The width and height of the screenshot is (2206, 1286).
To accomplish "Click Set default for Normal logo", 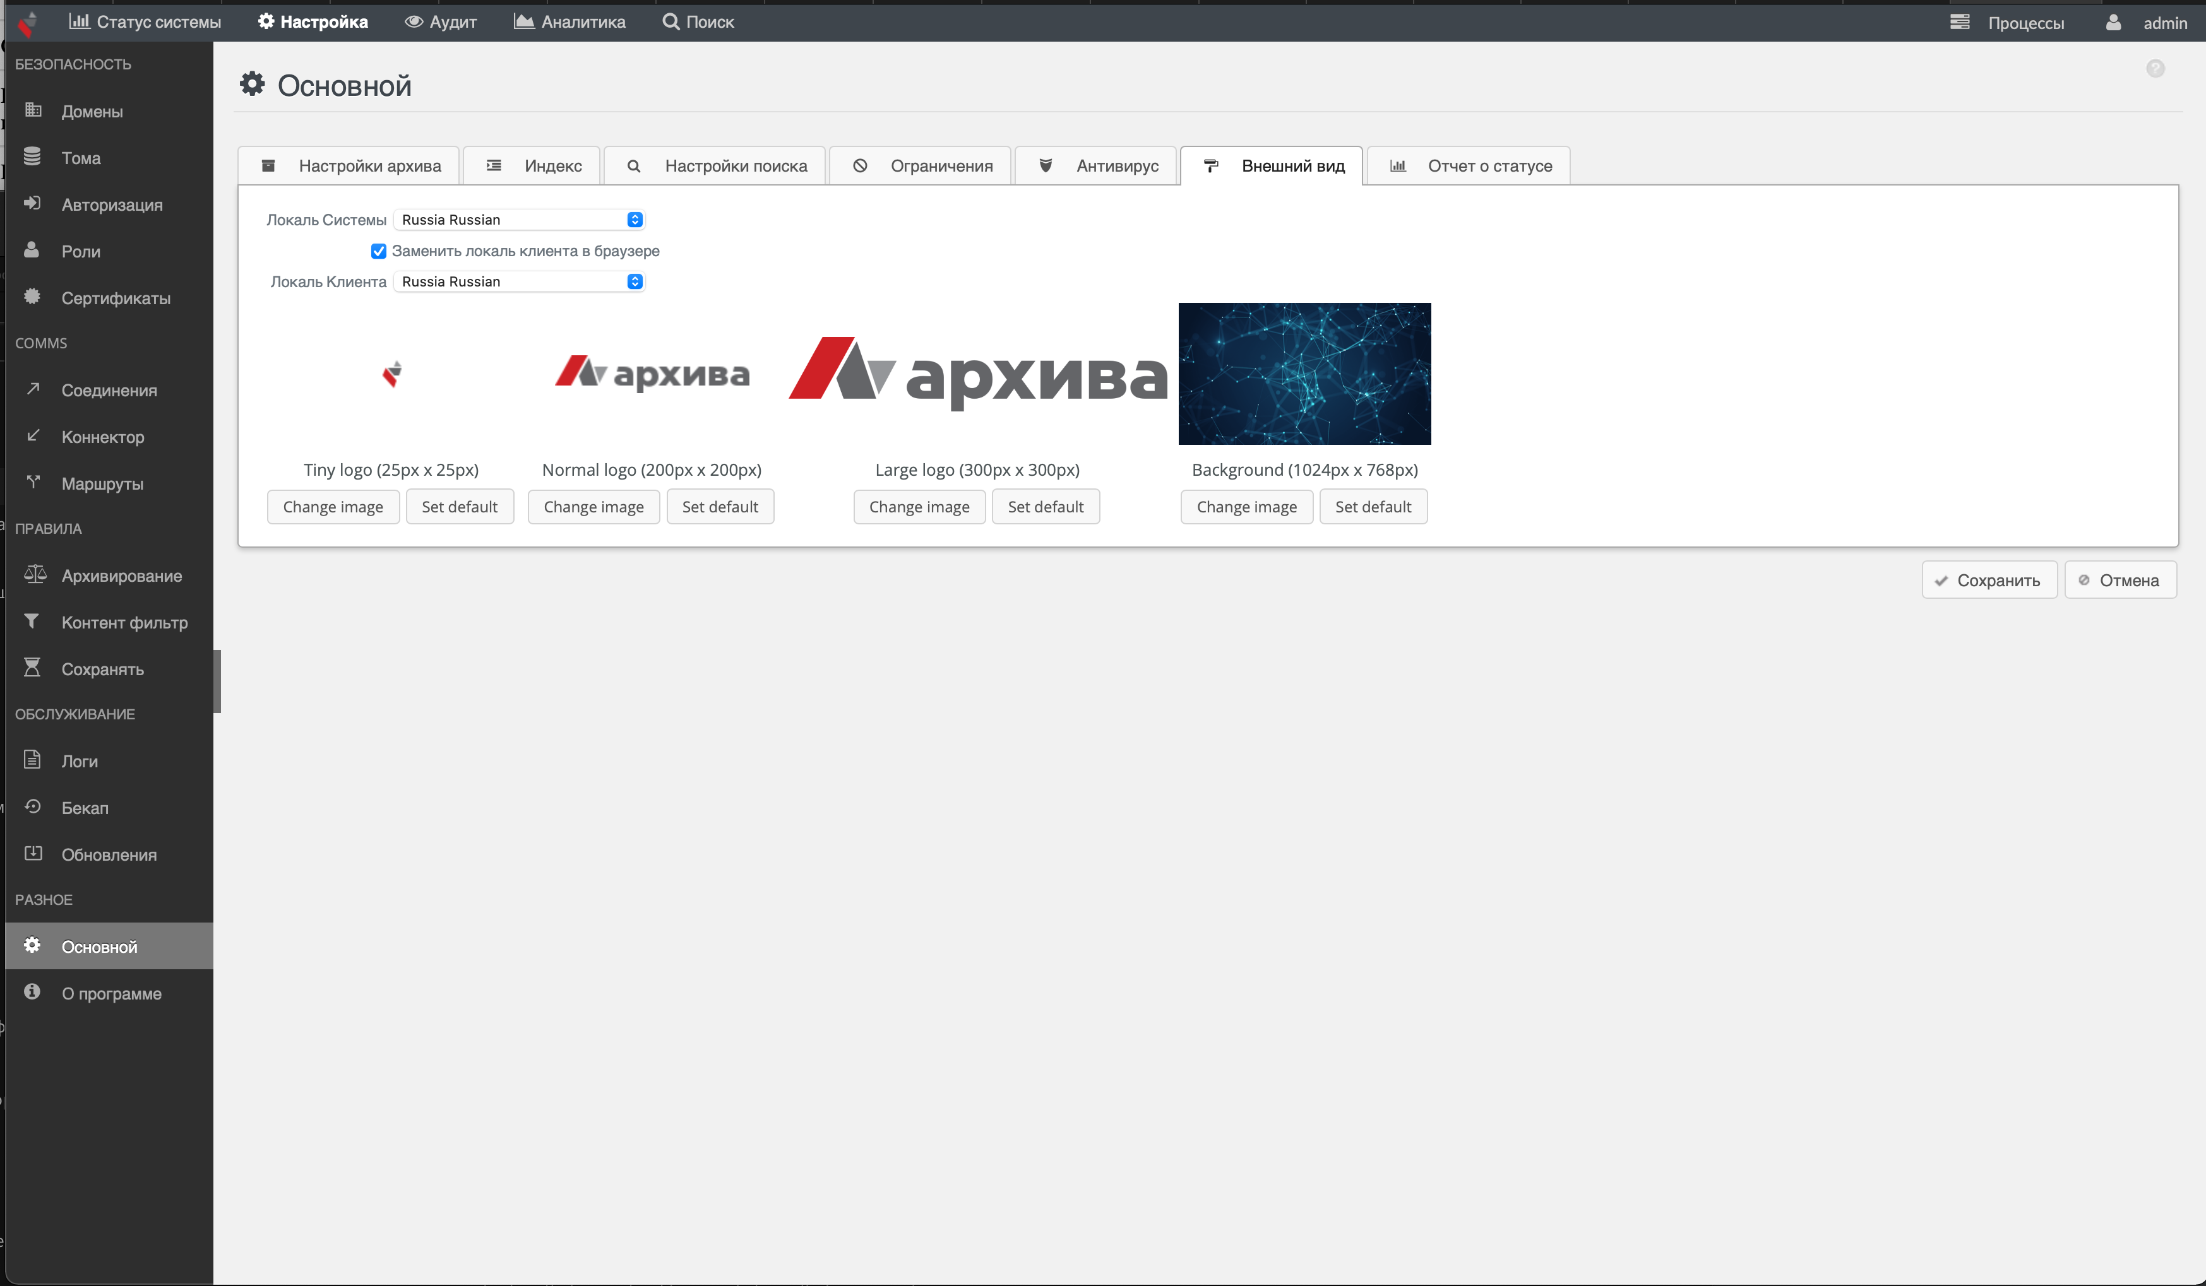I will tap(720, 507).
